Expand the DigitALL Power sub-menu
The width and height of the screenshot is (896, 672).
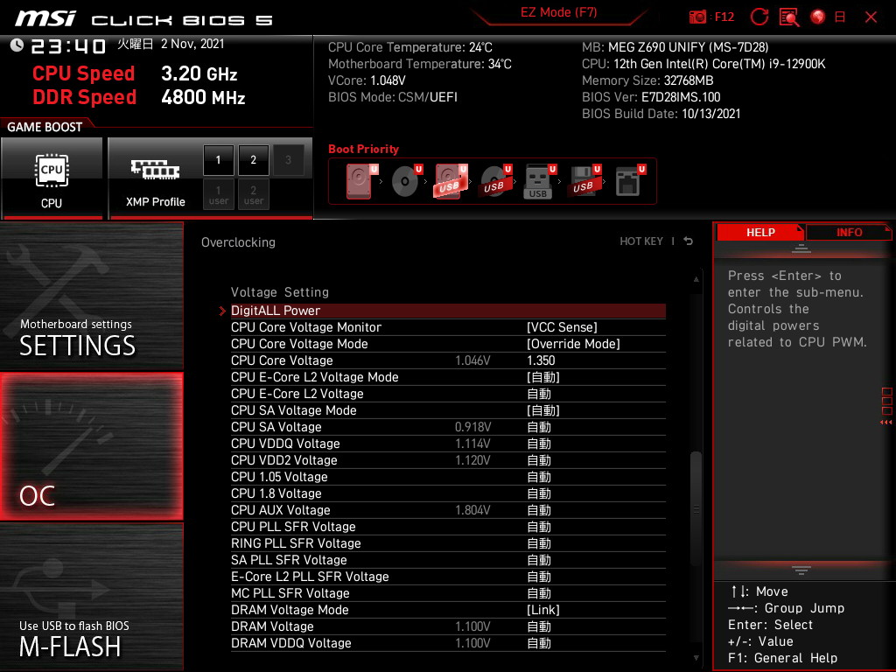point(447,311)
